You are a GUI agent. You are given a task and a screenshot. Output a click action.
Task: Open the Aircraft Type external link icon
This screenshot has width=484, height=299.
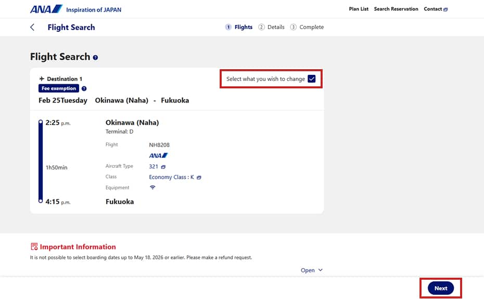[x=163, y=167]
